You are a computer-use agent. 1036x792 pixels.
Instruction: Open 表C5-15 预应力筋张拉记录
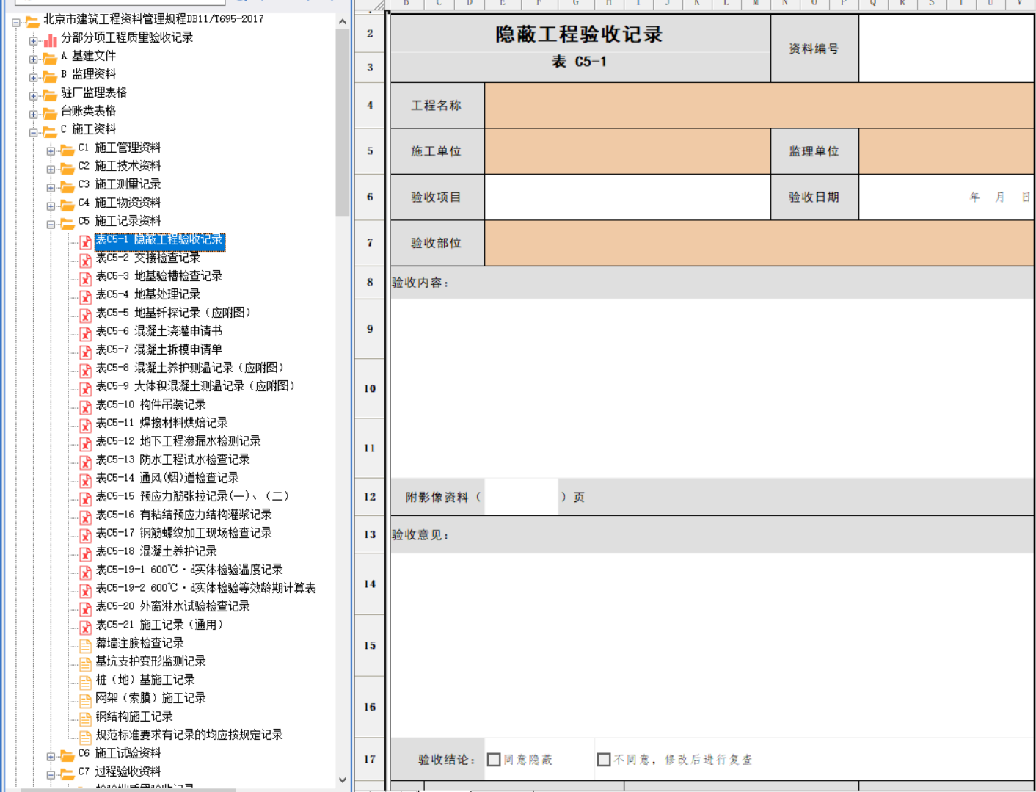[x=193, y=496]
